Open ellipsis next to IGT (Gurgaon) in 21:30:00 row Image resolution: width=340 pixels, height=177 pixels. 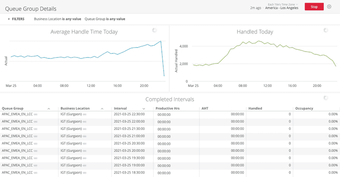click(x=85, y=129)
